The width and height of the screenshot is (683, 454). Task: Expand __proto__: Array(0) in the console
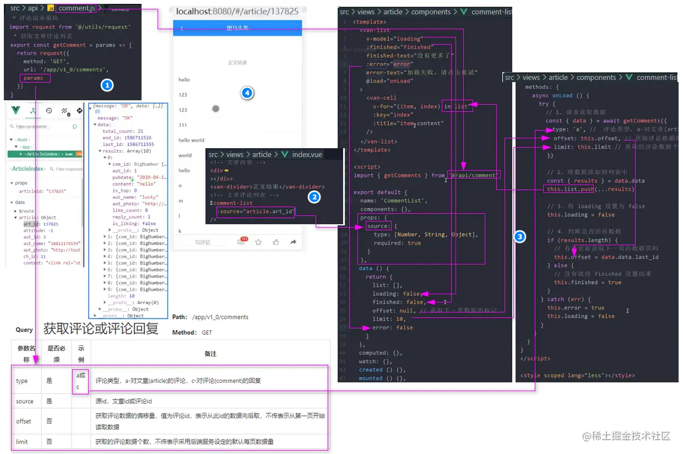(106, 302)
